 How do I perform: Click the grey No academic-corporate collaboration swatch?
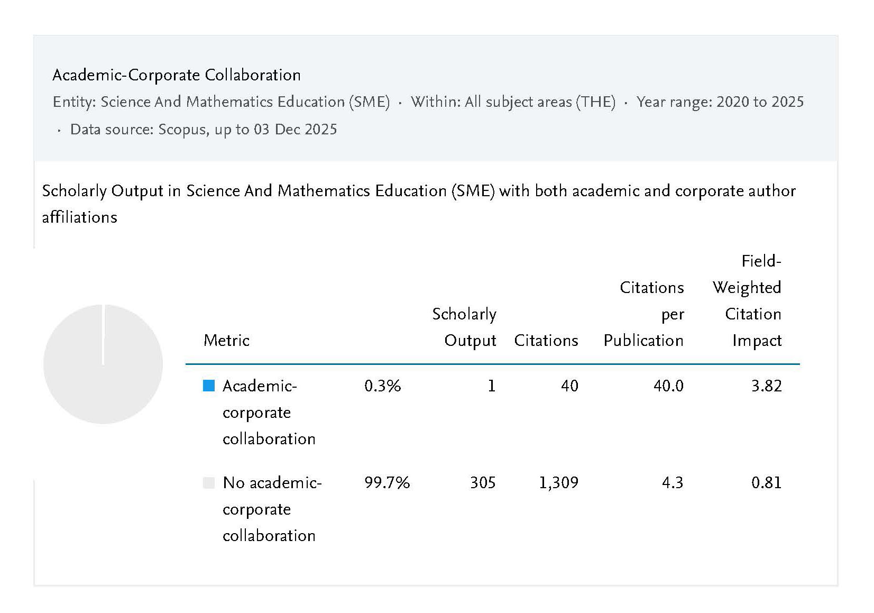[209, 482]
